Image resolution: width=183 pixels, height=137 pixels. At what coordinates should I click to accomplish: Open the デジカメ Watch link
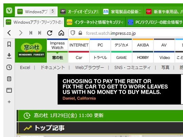[x=121, y=45]
